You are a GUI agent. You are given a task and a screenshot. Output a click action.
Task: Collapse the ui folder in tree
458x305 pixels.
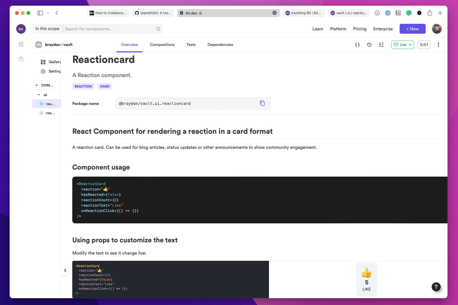(39, 95)
